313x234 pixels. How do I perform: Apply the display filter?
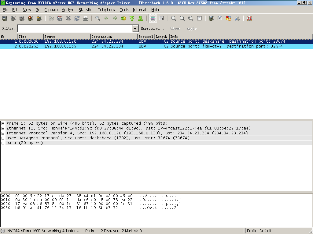point(191,28)
